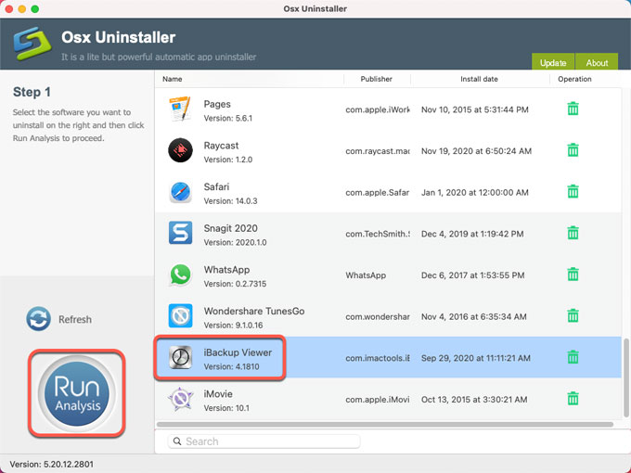This screenshot has height=473, width=631.
Task: Select the Snagit 2020 app icon
Action: 180,233
